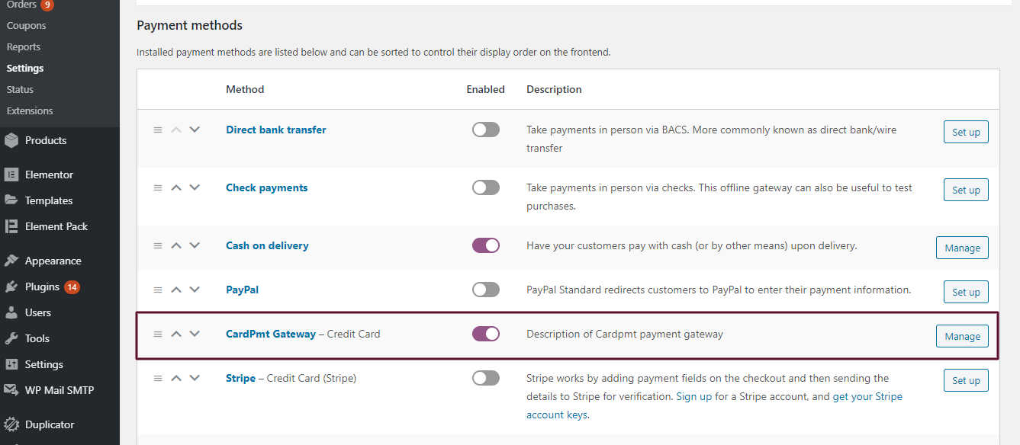
Task: Move PayPal up using its up chevron
Action: [x=176, y=289]
